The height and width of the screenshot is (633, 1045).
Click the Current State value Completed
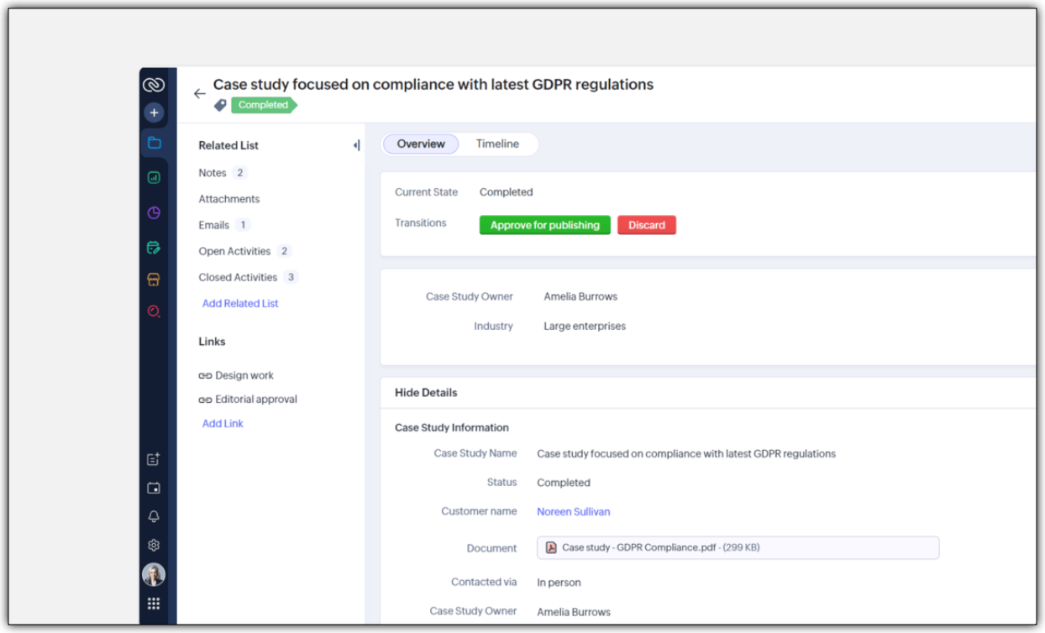(506, 192)
